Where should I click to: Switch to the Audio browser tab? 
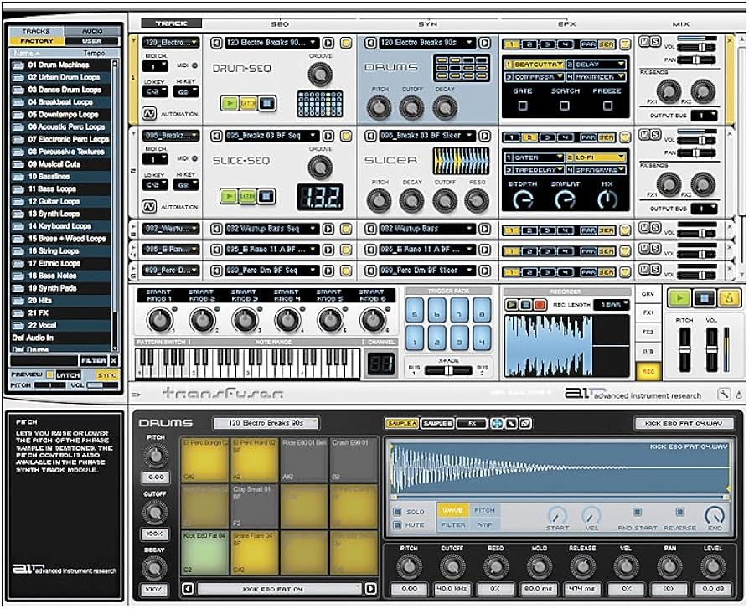tap(93, 30)
